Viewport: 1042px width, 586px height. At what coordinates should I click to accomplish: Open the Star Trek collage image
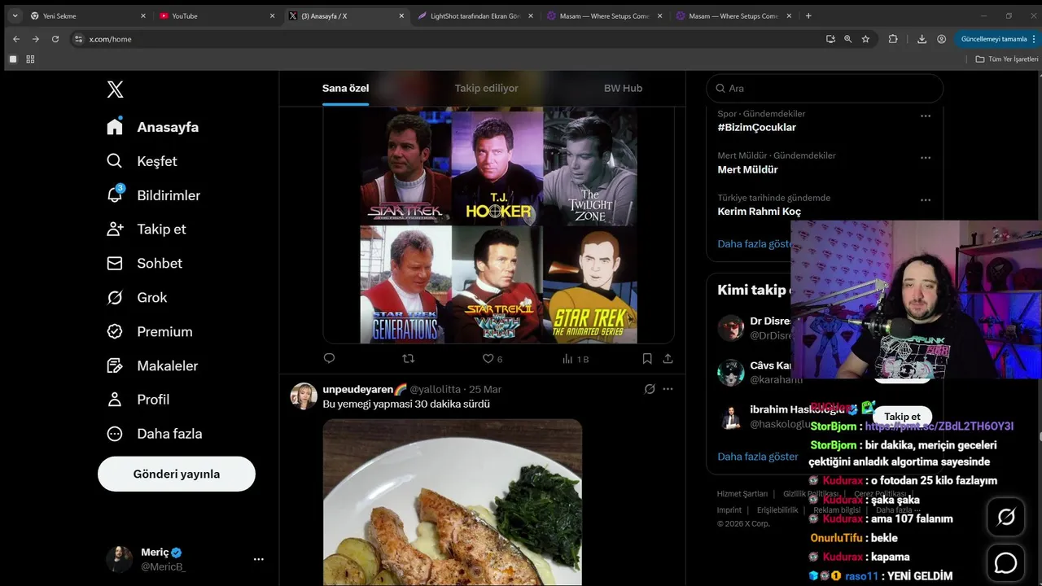point(499,227)
